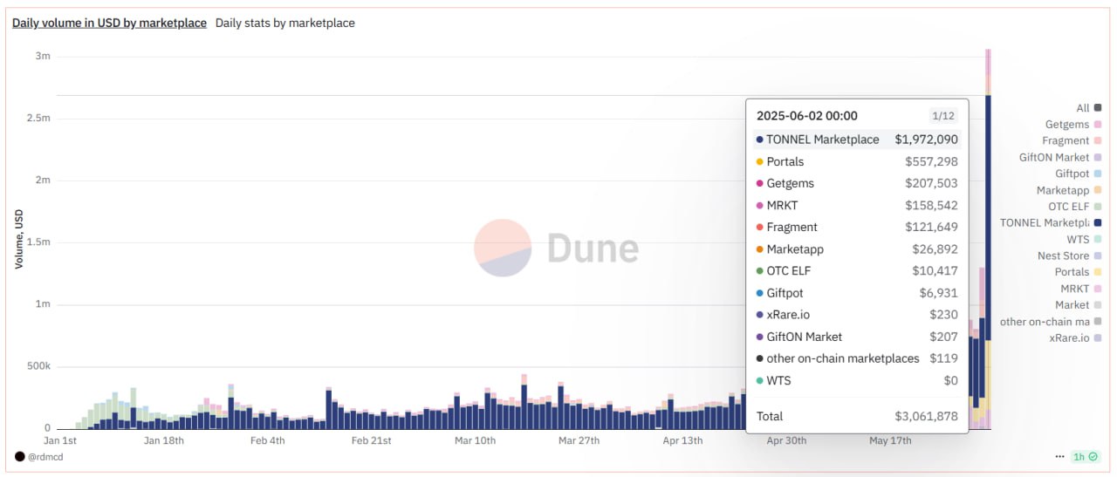Click the MRKT $158,542 tooltip row
The width and height of the screenshot is (1117, 477).
pos(857,205)
